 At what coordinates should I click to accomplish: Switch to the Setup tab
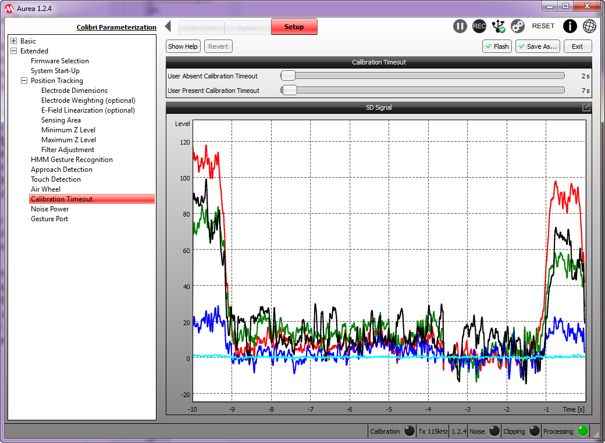point(294,27)
